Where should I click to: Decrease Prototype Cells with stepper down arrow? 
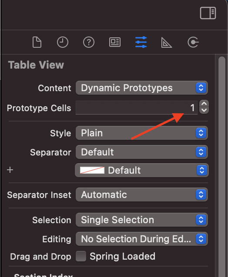(x=204, y=110)
